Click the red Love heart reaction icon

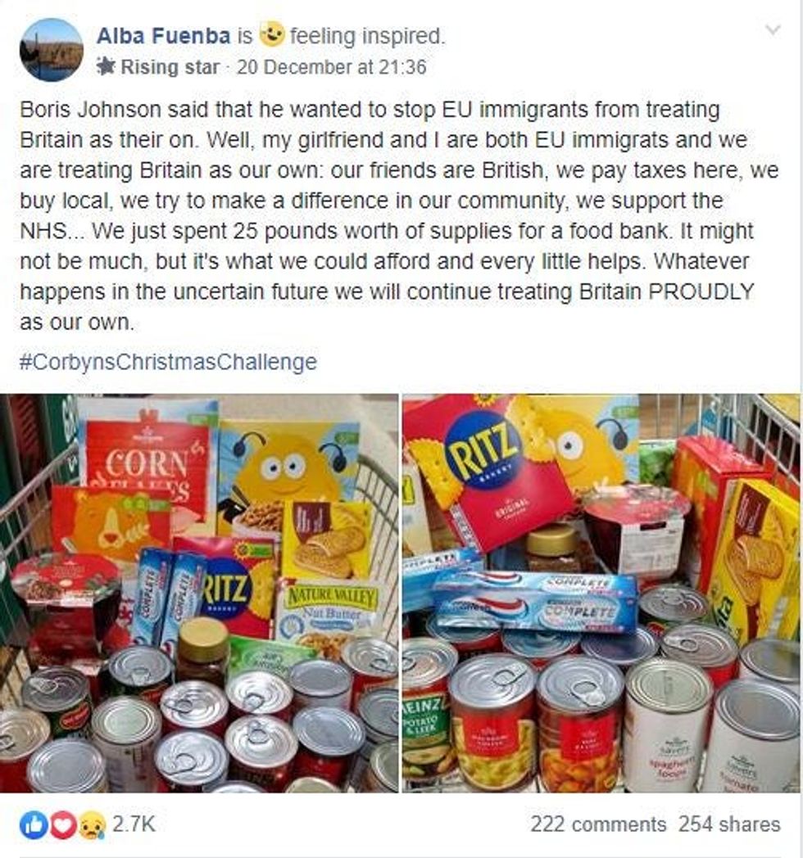[x=64, y=825]
